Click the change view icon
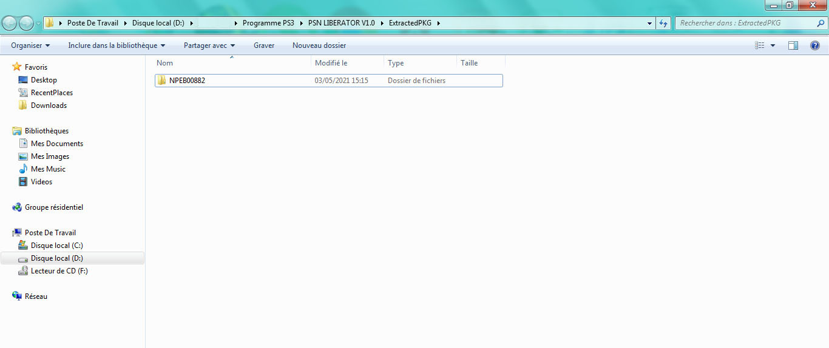829x348 pixels. point(759,45)
